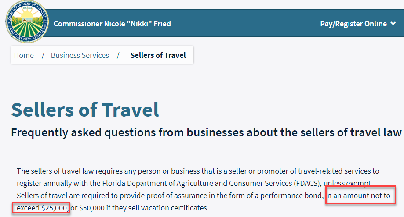
Task: Click the red-boxed "an amount not to" text
Action: 360,195
